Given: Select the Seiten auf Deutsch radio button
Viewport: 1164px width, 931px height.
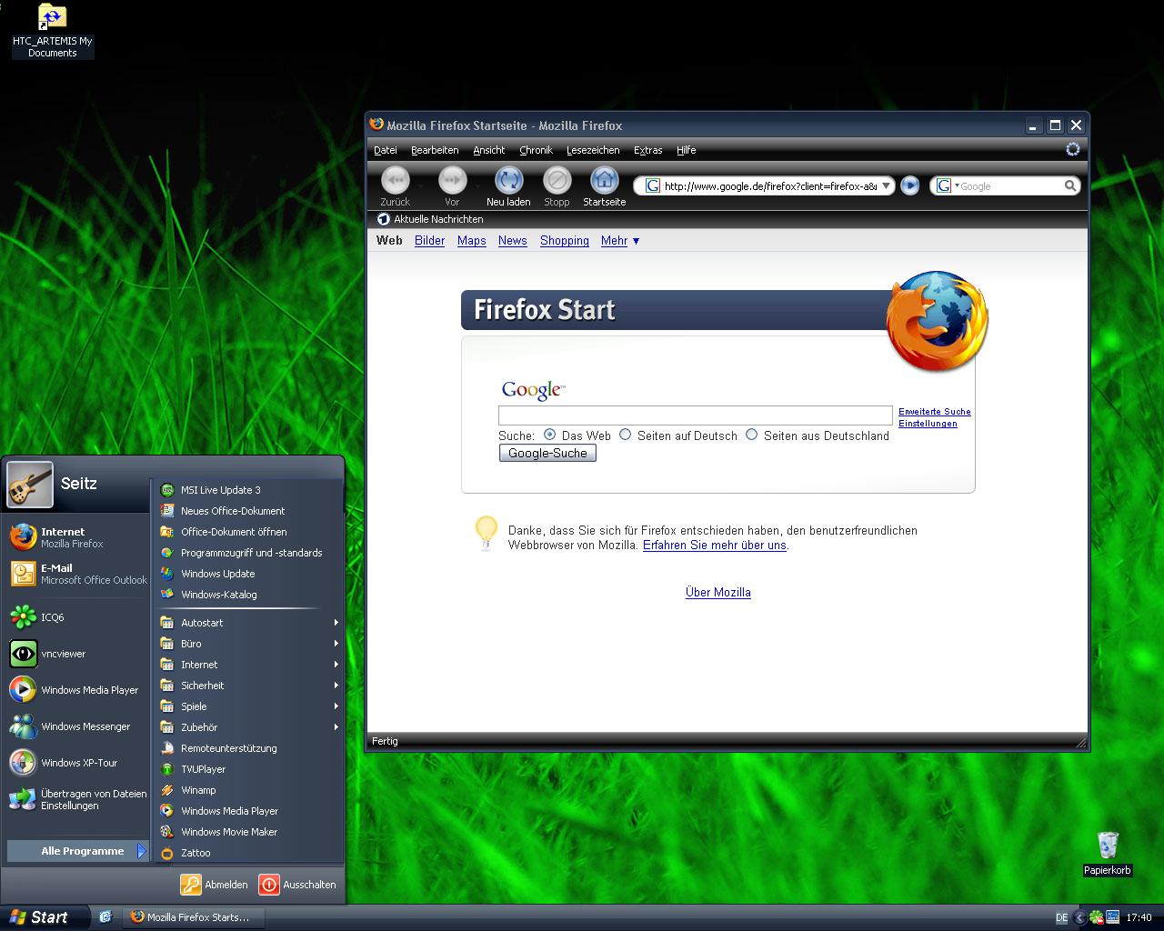Looking at the screenshot, I should [x=626, y=435].
